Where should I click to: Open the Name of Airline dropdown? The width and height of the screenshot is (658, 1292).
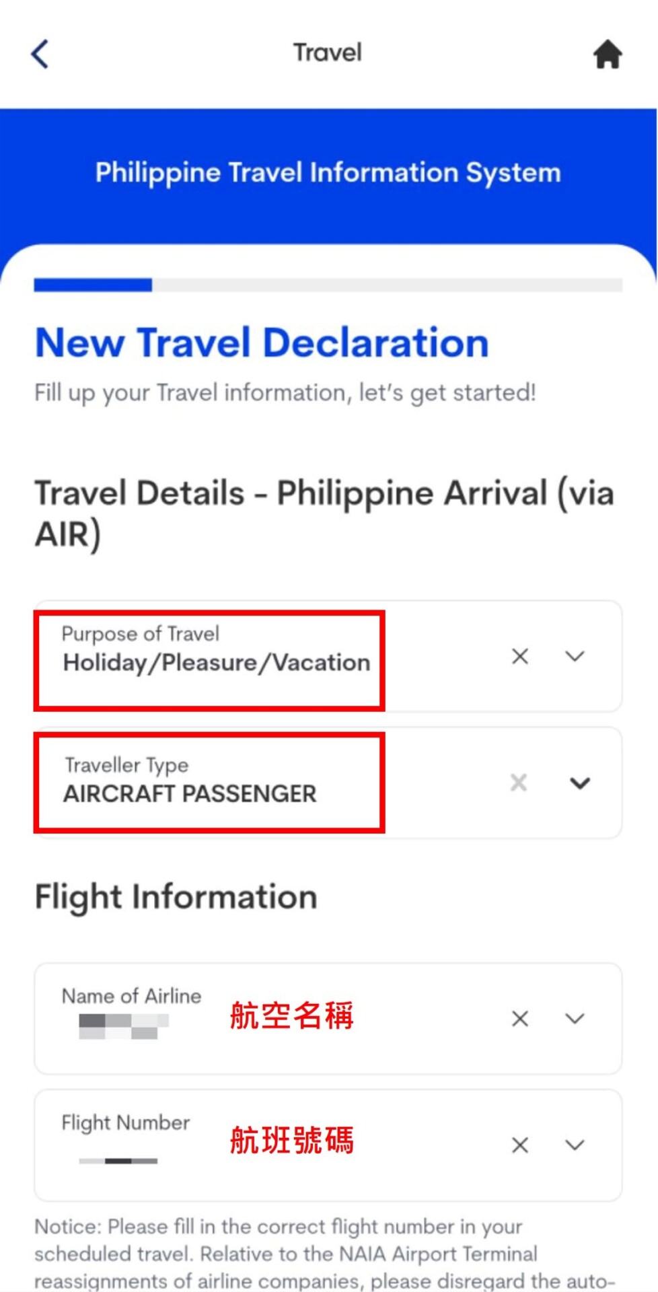point(575,1019)
